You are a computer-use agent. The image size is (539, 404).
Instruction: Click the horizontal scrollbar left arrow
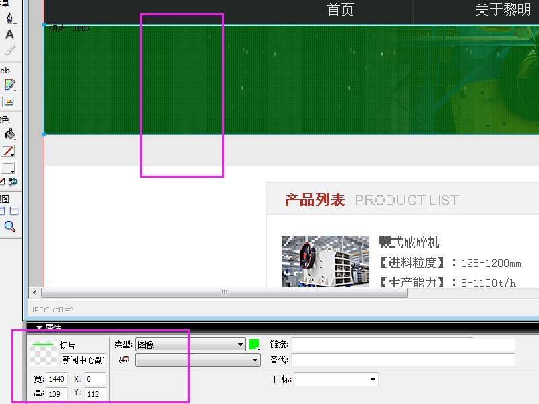[33, 293]
